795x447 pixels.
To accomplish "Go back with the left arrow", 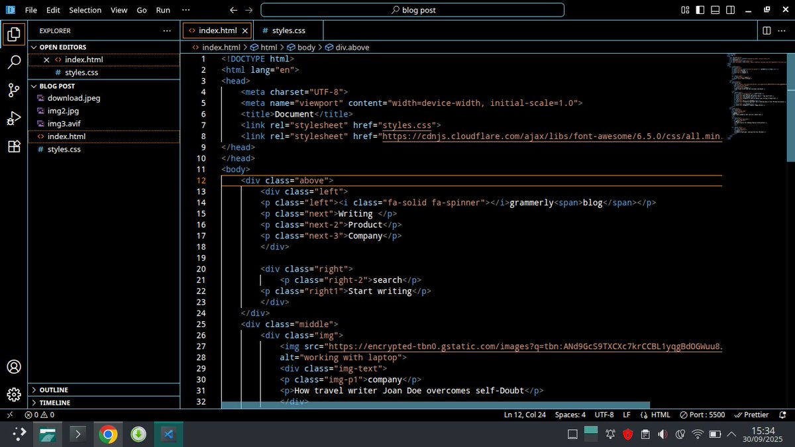I will point(233,10).
